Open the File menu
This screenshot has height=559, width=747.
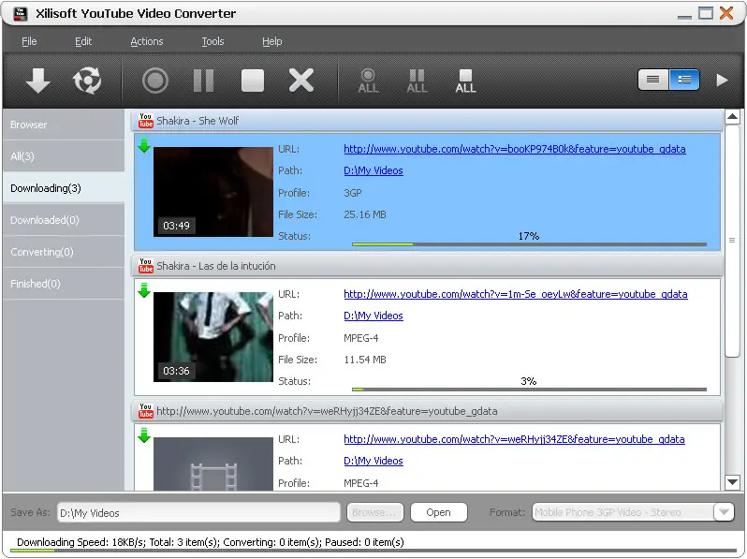pos(29,41)
